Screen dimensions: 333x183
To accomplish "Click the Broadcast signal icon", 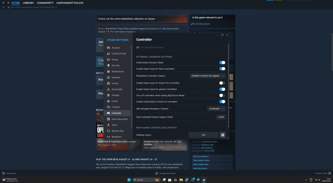I will pyautogui.click(x=108, y=137).
